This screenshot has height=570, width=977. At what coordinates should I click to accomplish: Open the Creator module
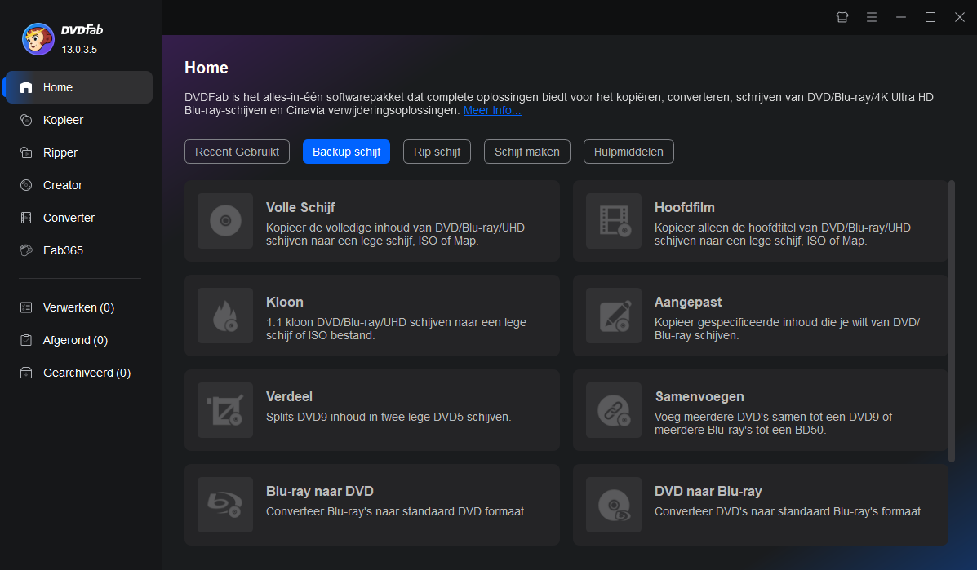(78, 185)
